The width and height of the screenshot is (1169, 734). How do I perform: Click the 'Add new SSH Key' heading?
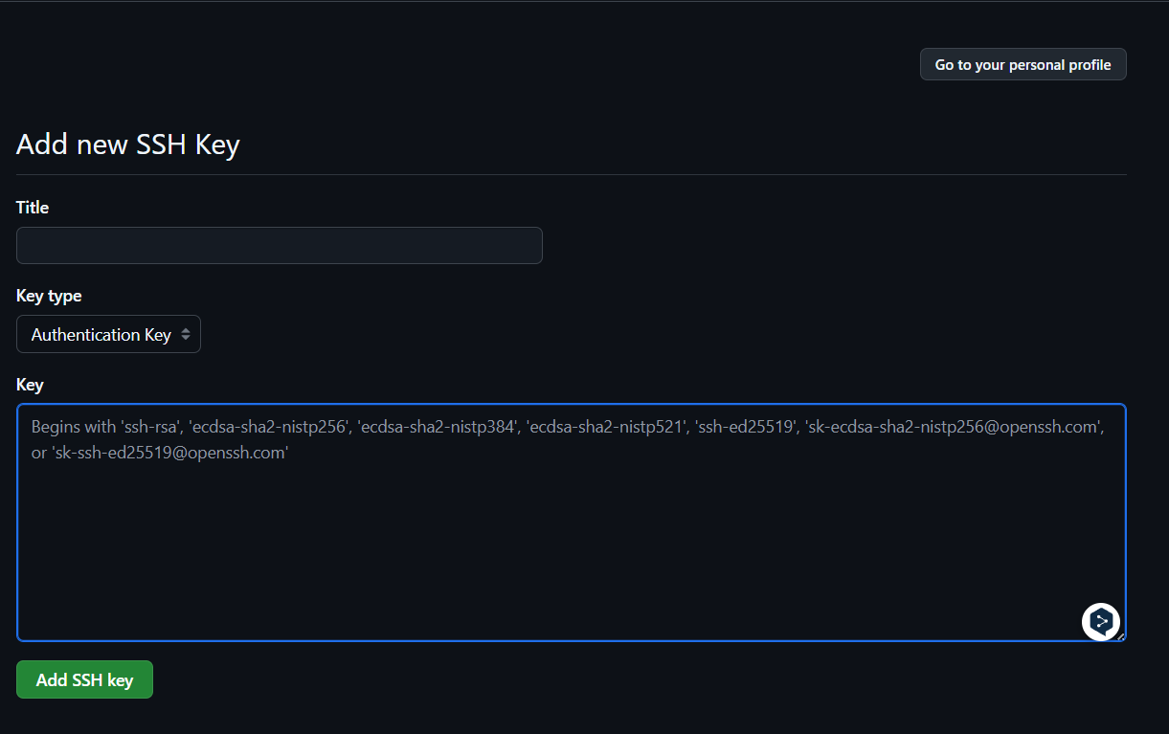[127, 145]
